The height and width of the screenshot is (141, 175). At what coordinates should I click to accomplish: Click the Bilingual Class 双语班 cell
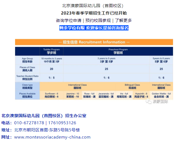[x=132, y=86]
